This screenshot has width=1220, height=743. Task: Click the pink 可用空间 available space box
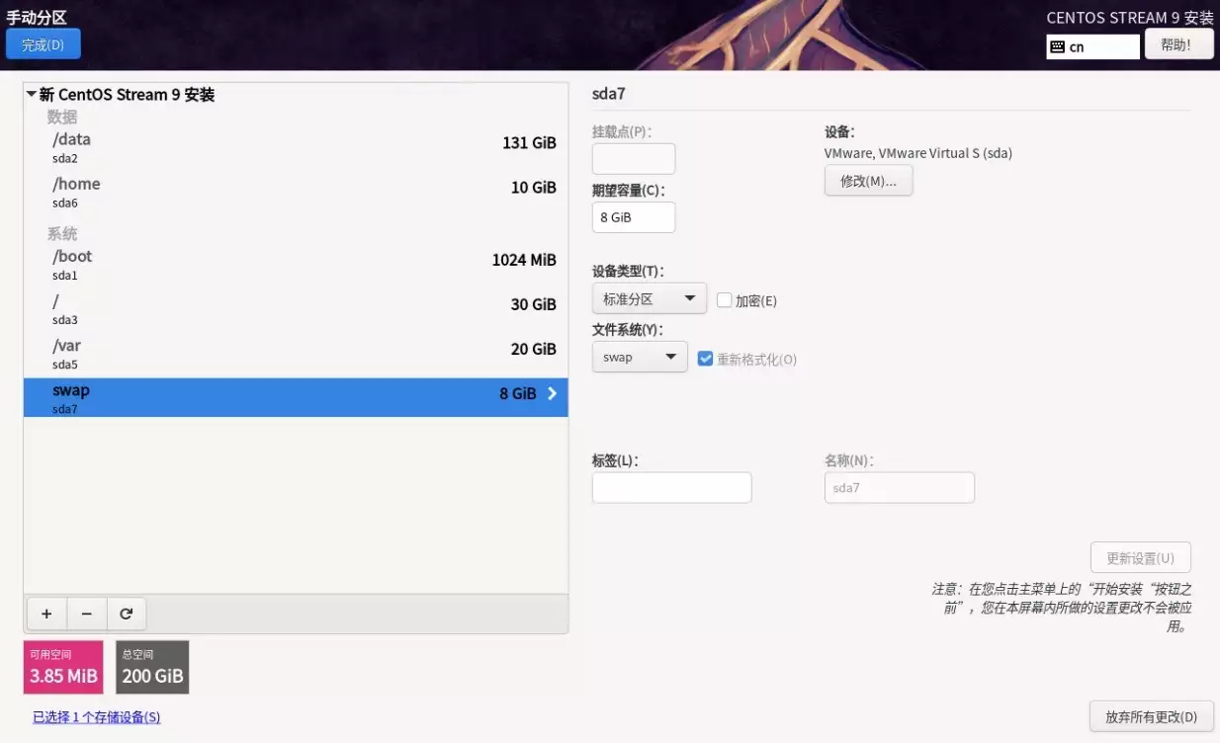tap(63, 667)
